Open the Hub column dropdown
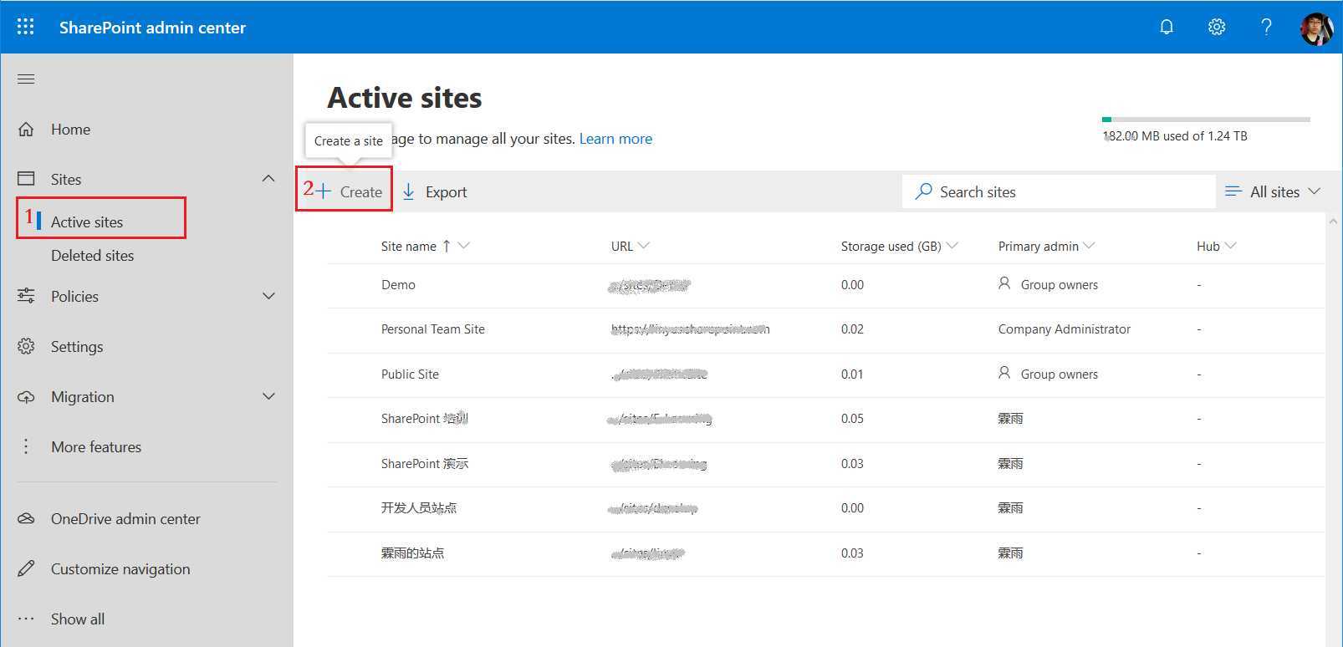Image resolution: width=1343 pixels, height=647 pixels. point(1230,246)
